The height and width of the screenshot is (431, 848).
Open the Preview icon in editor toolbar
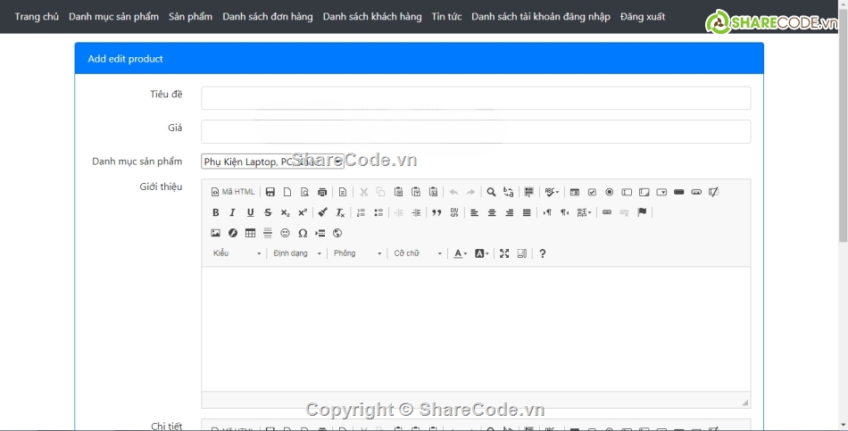(304, 192)
